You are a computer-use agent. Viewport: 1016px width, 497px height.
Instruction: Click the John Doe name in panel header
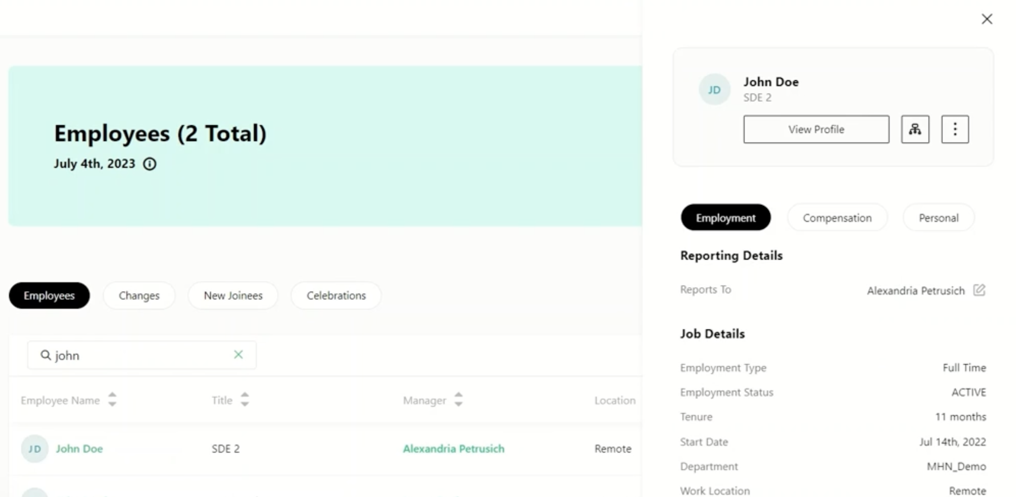pos(771,82)
